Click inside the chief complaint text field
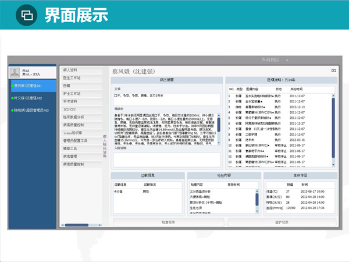The height and width of the screenshot is (262, 349). click(x=167, y=99)
